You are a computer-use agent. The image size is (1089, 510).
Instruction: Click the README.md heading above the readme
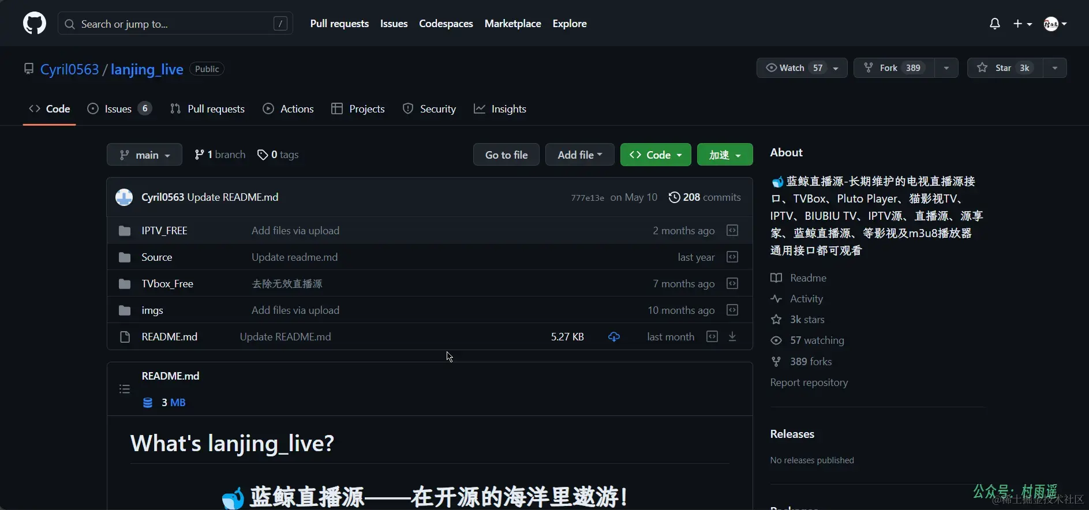click(x=171, y=376)
